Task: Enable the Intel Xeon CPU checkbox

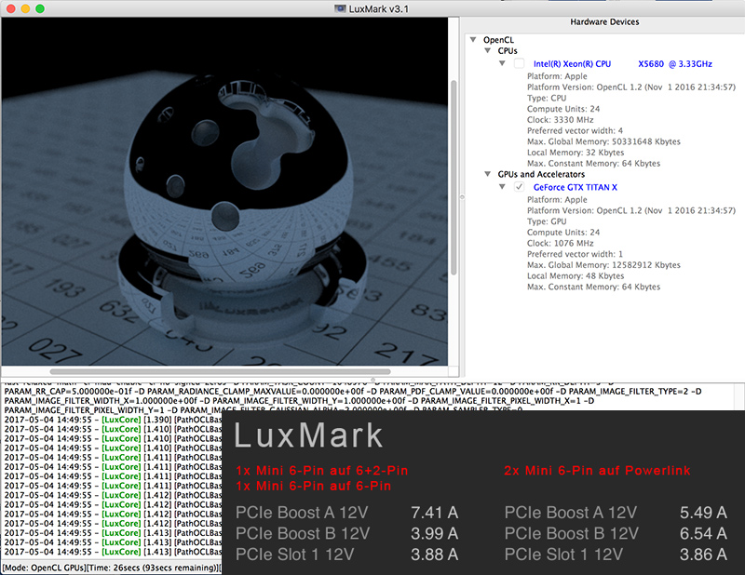Action: coord(520,63)
